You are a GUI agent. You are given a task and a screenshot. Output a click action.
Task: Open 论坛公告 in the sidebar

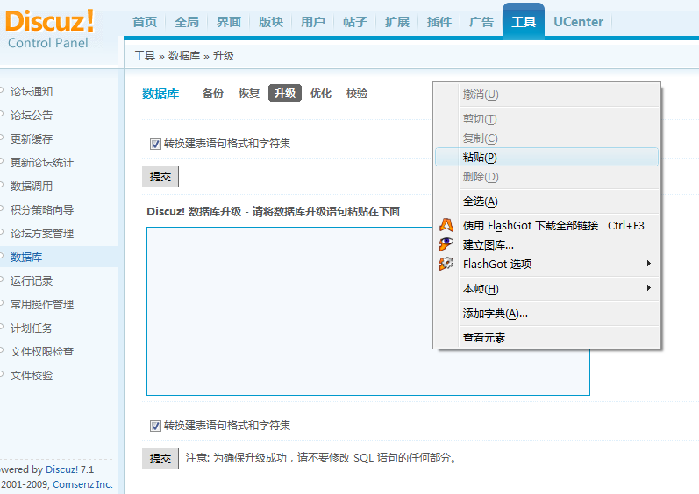pyautogui.click(x=32, y=116)
